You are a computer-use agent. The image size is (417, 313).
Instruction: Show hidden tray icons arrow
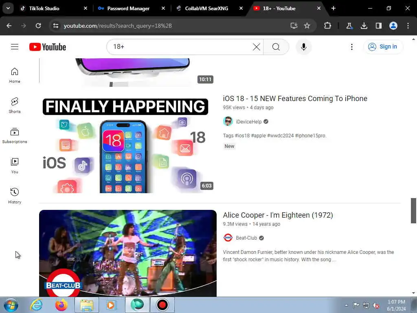point(346,305)
